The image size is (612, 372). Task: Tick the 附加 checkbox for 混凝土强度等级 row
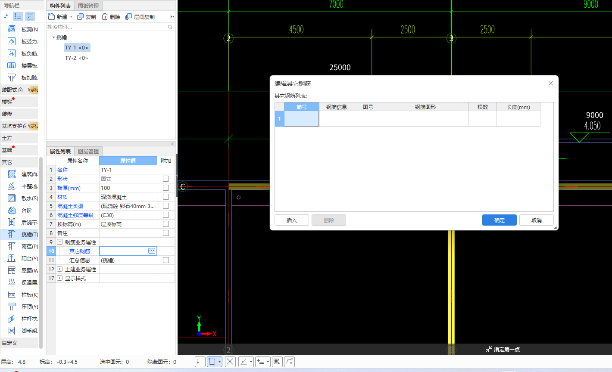point(166,215)
